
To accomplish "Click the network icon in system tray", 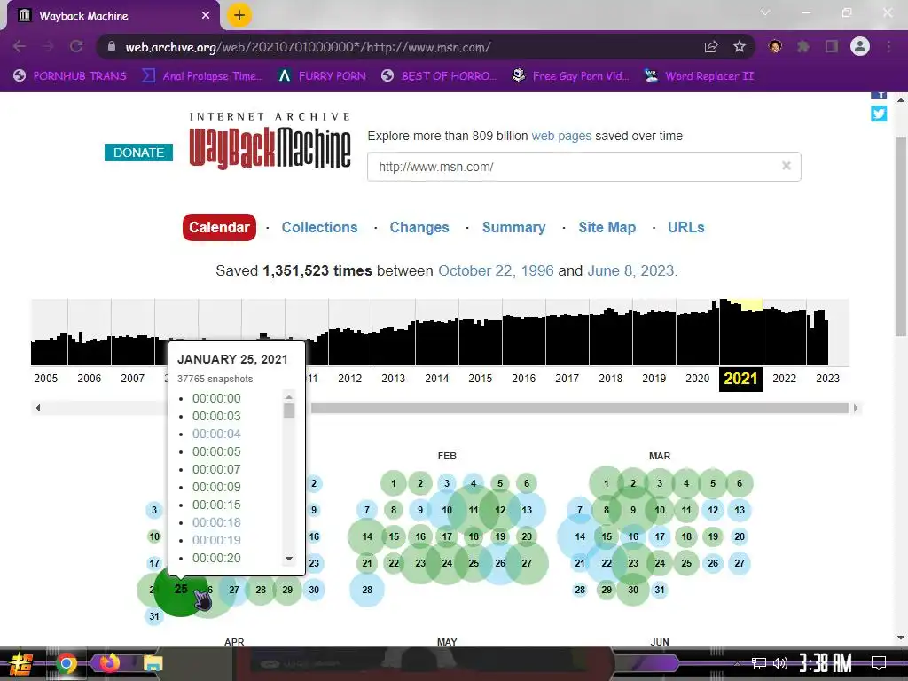I will point(758,663).
